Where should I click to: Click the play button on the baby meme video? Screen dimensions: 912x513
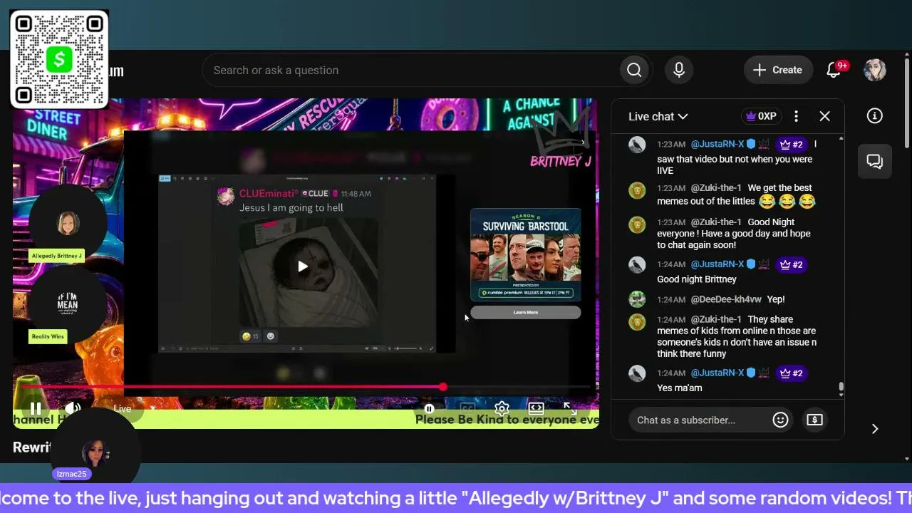303,266
